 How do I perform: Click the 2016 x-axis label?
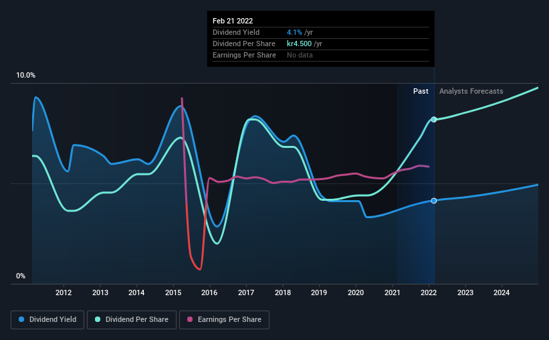coord(209,292)
